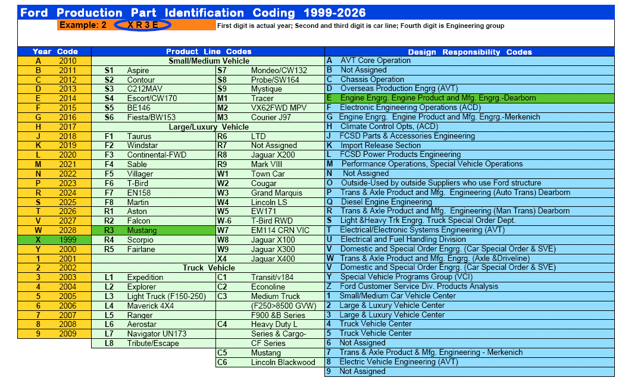Select the year cell "2010"
The width and height of the screenshot is (622, 387).
[68, 61]
